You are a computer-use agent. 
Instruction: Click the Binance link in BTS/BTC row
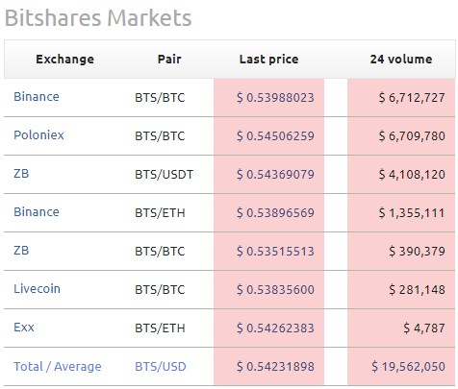click(37, 97)
